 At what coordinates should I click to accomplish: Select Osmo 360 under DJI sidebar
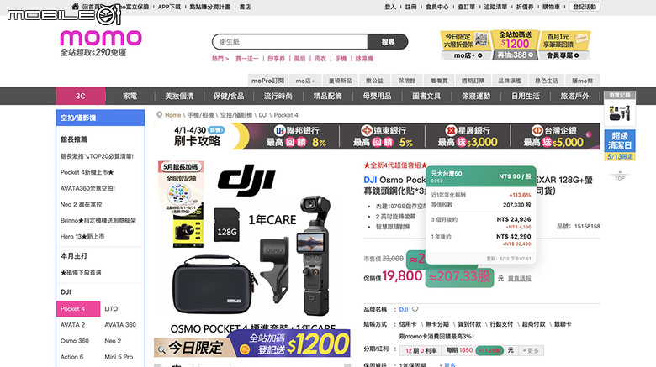pyautogui.click(x=75, y=341)
